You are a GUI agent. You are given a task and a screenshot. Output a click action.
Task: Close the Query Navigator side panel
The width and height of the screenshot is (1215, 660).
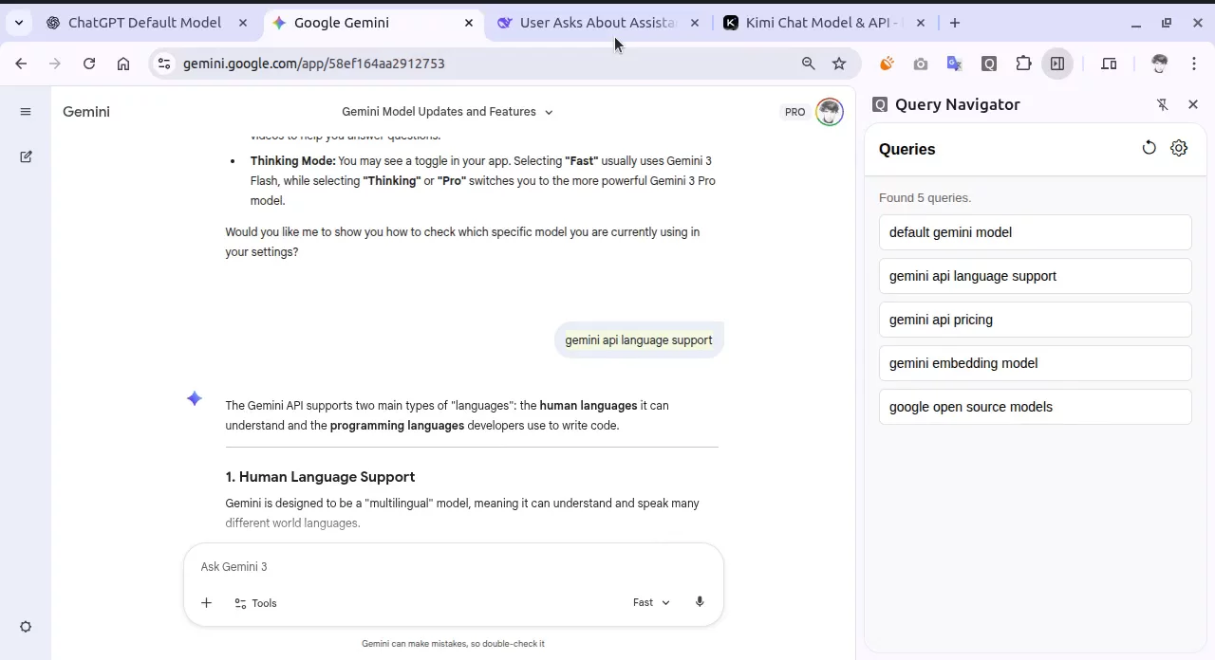click(1193, 104)
